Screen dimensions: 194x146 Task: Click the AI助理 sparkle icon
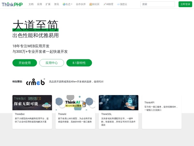(104, 5)
